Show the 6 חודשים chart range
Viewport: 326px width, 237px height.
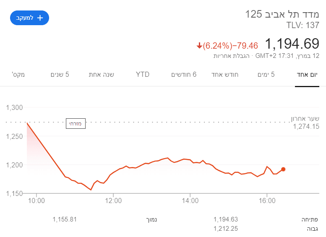184,75
